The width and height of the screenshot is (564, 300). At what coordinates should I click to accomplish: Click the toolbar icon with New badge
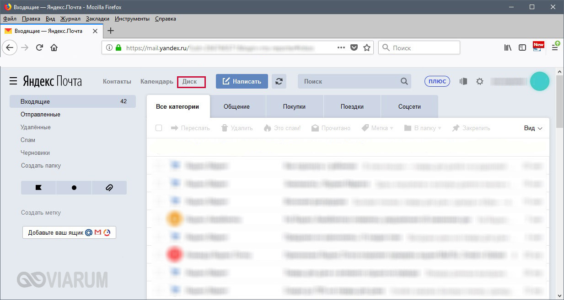click(538, 47)
